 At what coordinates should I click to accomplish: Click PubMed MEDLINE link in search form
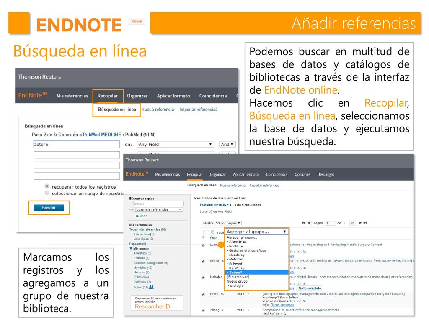pyautogui.click(x=102, y=135)
